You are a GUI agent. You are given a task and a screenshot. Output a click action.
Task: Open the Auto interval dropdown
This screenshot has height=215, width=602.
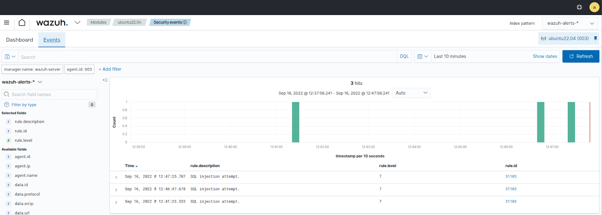click(411, 93)
